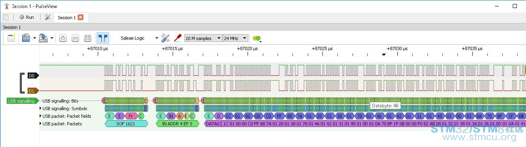Click the ruler cursor triangle marker
Screen dimensions: 526x147
[384, 54]
